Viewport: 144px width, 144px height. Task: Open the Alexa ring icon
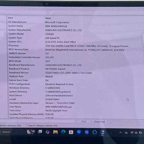(x=94, y=132)
